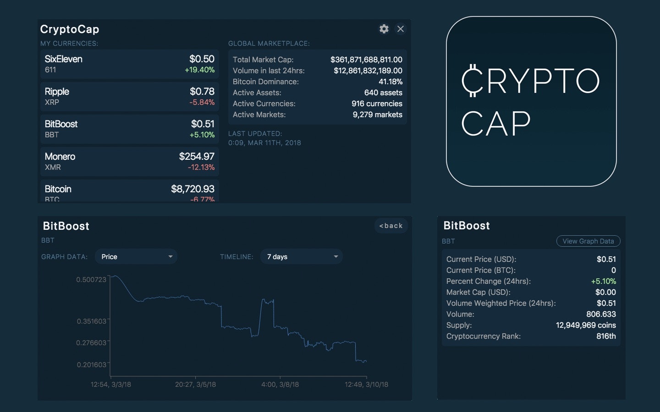The width and height of the screenshot is (660, 412).
Task: Expand the Price selector chevron
Action: [170, 256]
